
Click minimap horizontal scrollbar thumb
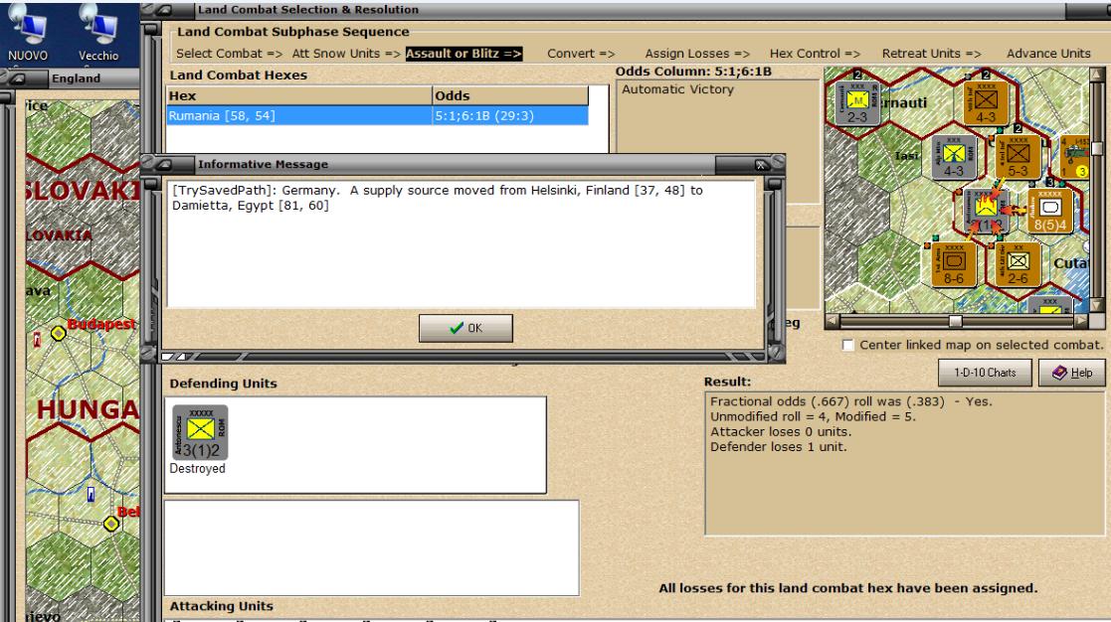pos(956,321)
